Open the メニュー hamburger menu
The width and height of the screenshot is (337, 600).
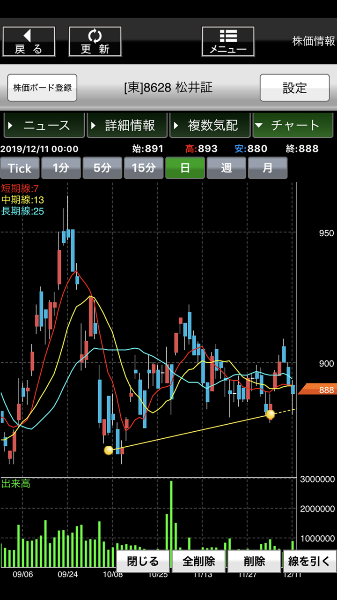coord(228,42)
